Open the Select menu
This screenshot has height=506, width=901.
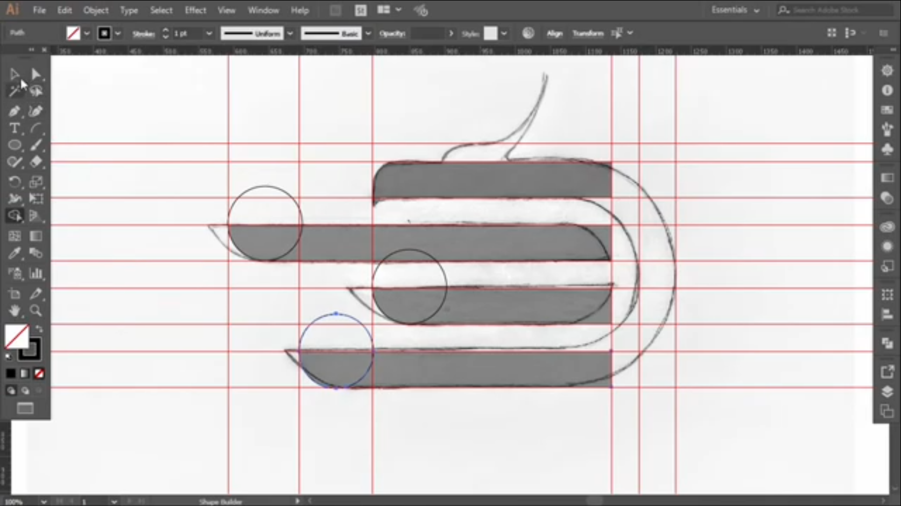point(161,10)
